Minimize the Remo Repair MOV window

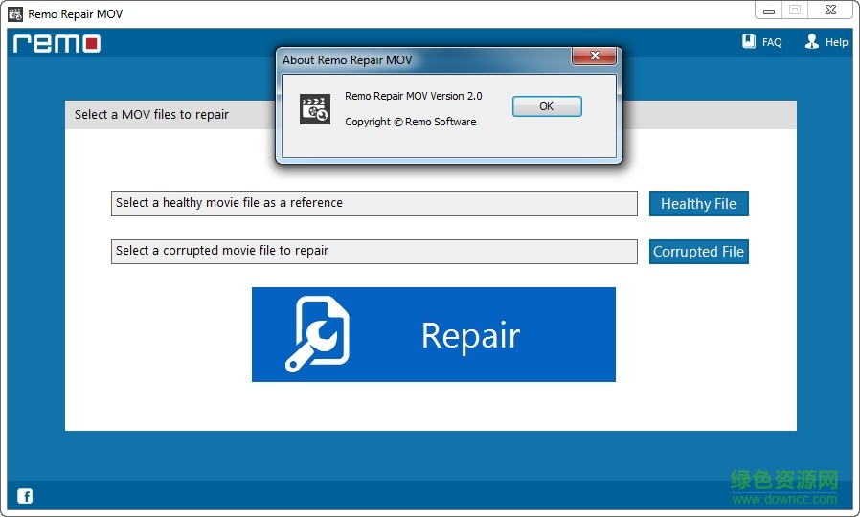(x=769, y=11)
